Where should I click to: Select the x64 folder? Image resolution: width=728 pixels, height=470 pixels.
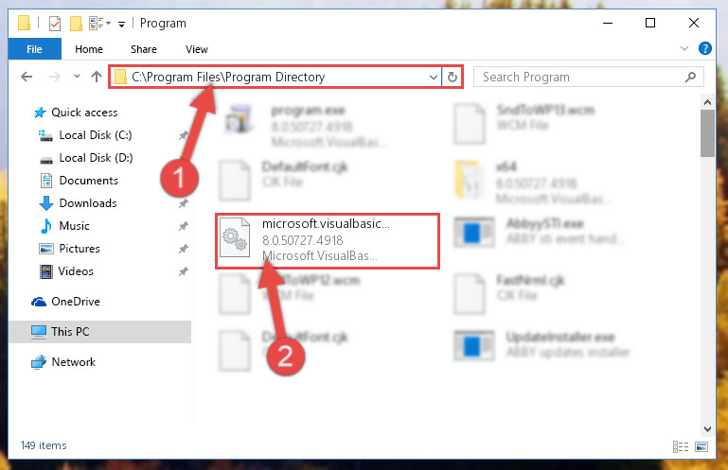[532, 183]
